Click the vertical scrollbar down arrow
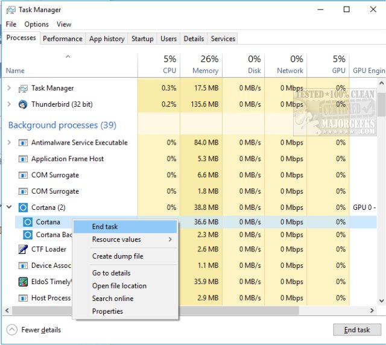Viewport: 386px width, 345px height. click(x=381, y=301)
